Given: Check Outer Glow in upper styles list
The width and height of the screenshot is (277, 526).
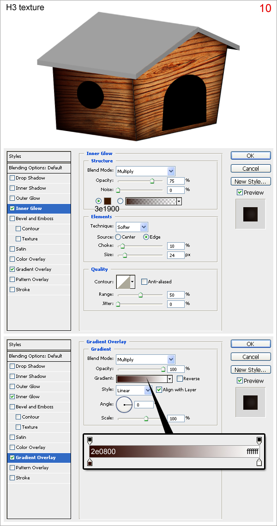Looking at the screenshot, I should [12, 198].
